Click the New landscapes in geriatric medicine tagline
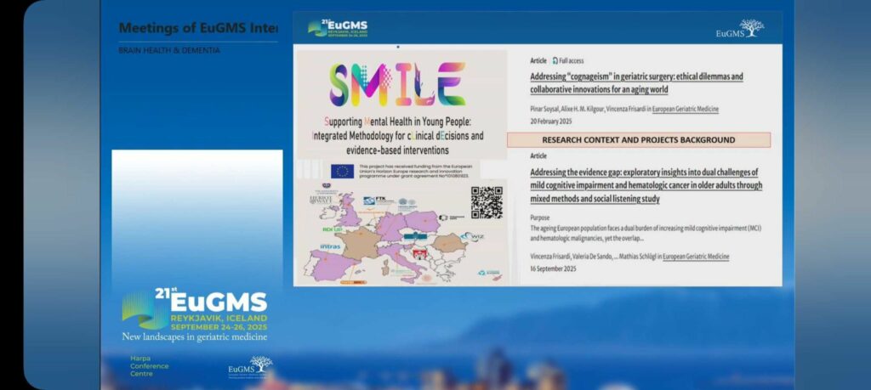871x390 pixels. tap(195, 337)
